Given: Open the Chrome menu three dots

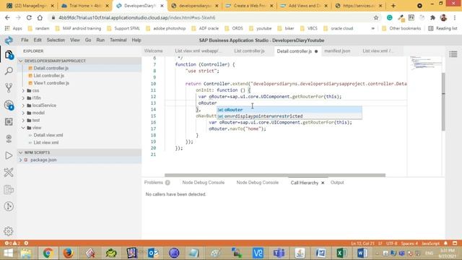Looking at the screenshot, I should tap(456, 17).
